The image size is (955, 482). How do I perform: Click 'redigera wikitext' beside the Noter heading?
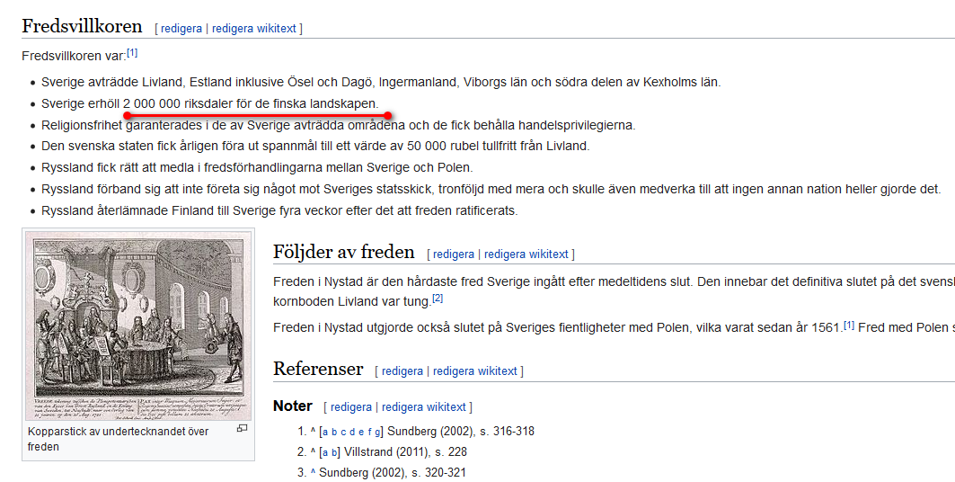[x=424, y=407]
